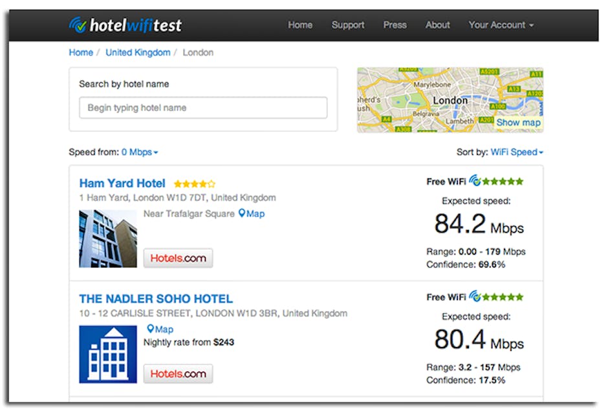Click the hotelwifitest logo
Image resolution: width=608 pixels, height=411 pixels.
125,25
